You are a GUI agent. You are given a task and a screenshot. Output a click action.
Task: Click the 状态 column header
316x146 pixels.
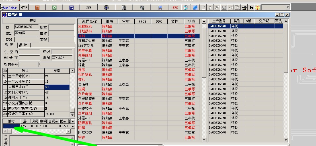192,21
